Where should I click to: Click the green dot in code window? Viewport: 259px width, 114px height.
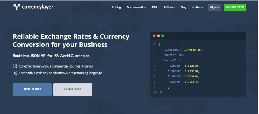coord(163,36)
